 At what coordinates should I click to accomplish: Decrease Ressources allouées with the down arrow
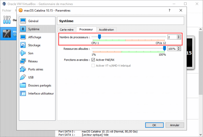point(179,50)
